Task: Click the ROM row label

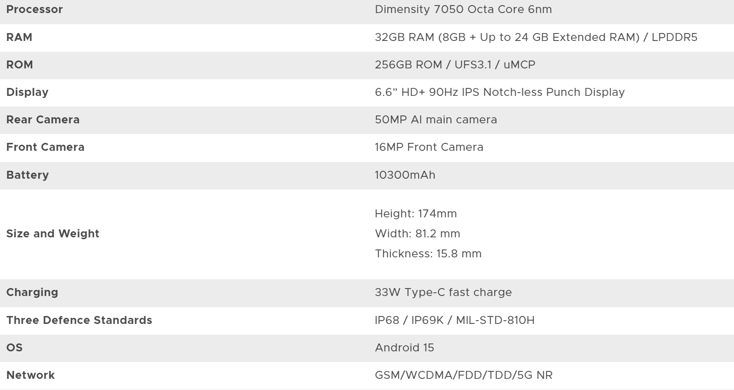Action: pyautogui.click(x=20, y=65)
